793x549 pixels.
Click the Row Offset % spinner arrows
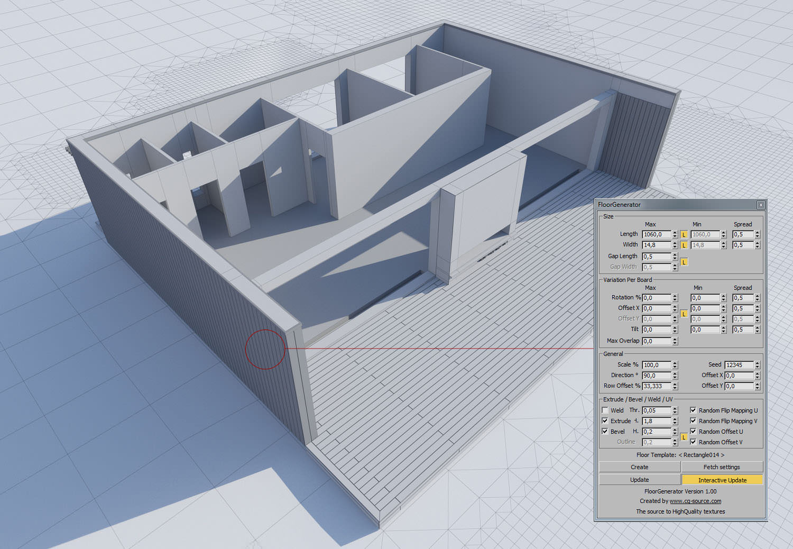coord(675,386)
